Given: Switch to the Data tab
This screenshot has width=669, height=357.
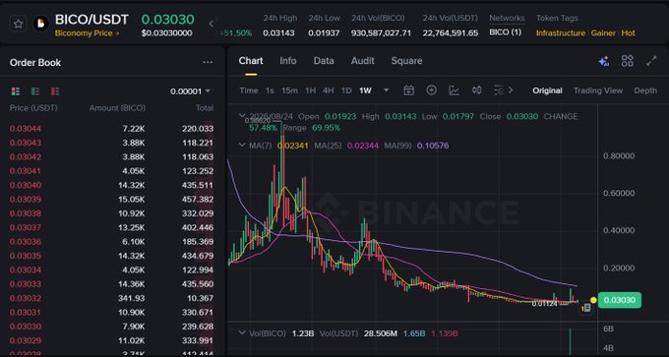Looking at the screenshot, I should (324, 61).
